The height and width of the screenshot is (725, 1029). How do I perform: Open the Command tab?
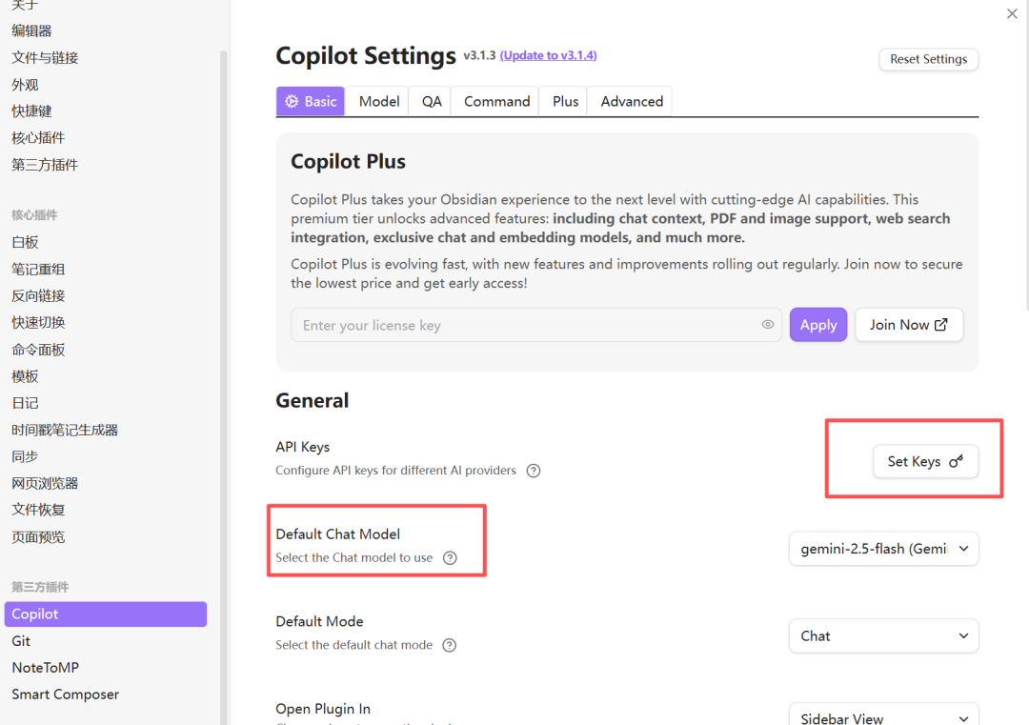[496, 101]
